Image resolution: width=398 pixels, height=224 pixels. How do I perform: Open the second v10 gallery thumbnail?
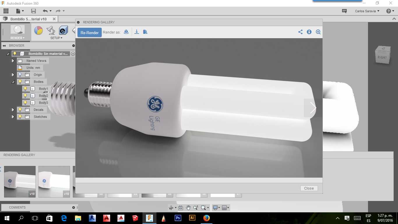point(54,182)
